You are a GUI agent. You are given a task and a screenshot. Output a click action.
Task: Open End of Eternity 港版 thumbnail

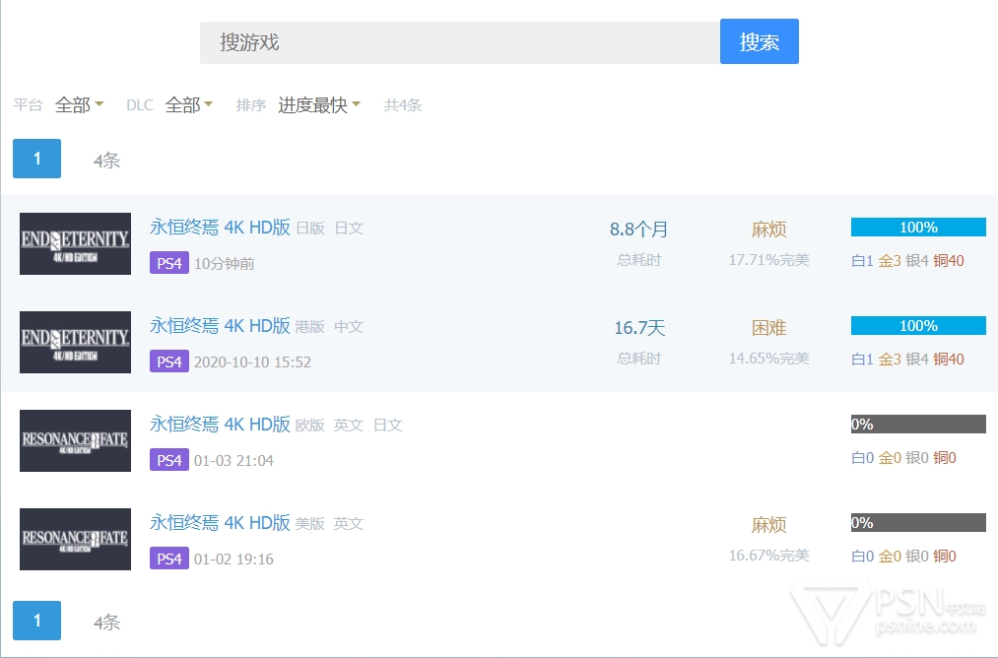pos(75,342)
